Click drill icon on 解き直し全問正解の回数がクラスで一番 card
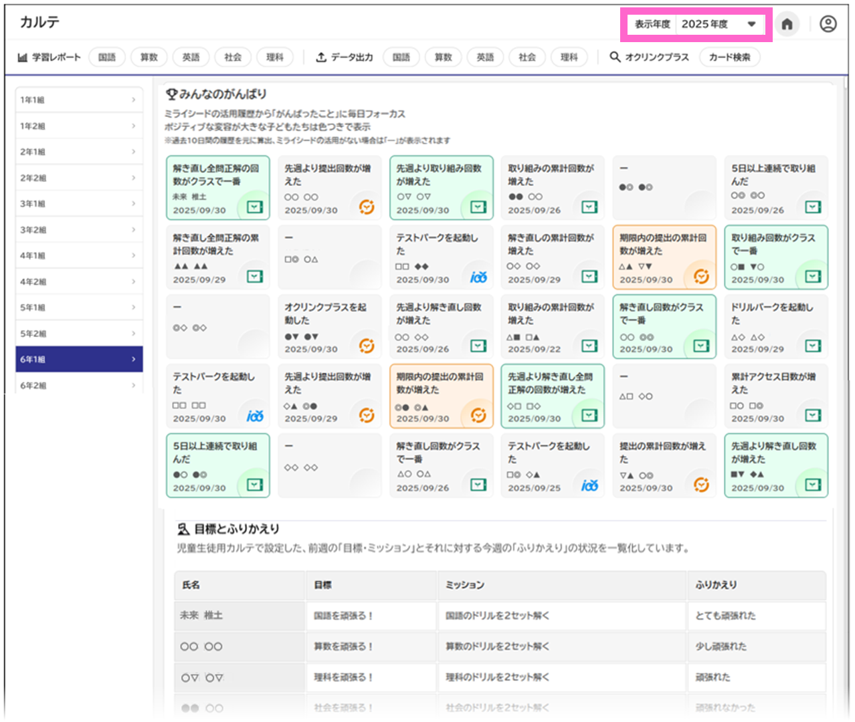Viewport: 855px width, 722px height. [x=255, y=207]
